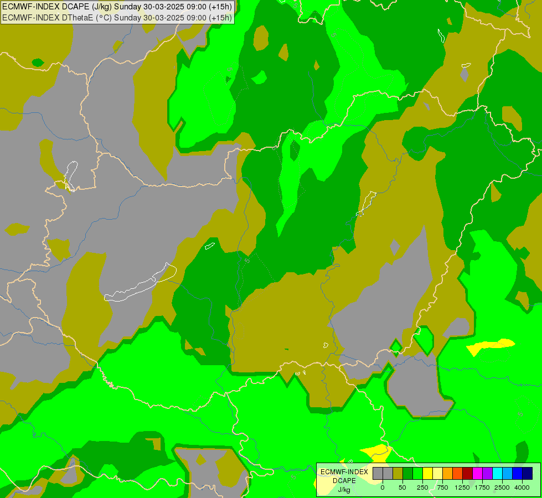Select the pale yellow legend swatch
The width and height of the screenshot is (542, 498).
point(437,473)
